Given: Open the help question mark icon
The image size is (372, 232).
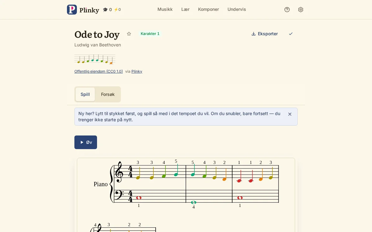Looking at the screenshot, I should tap(287, 10).
